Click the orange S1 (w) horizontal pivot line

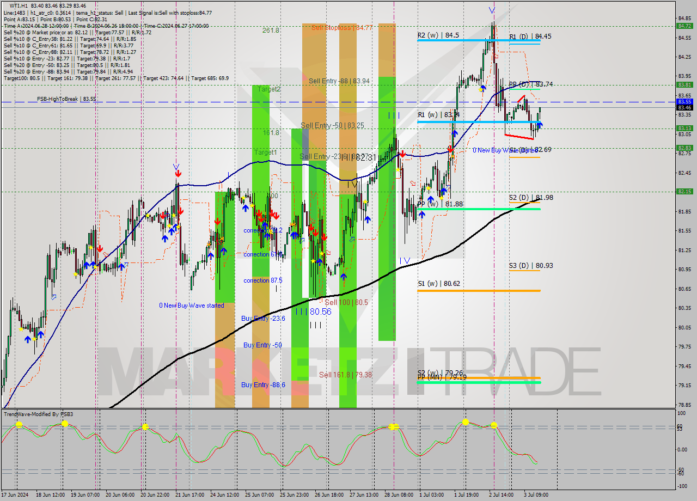pyautogui.click(x=479, y=290)
